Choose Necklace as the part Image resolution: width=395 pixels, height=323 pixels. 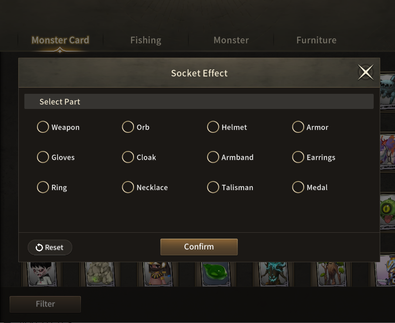point(128,188)
